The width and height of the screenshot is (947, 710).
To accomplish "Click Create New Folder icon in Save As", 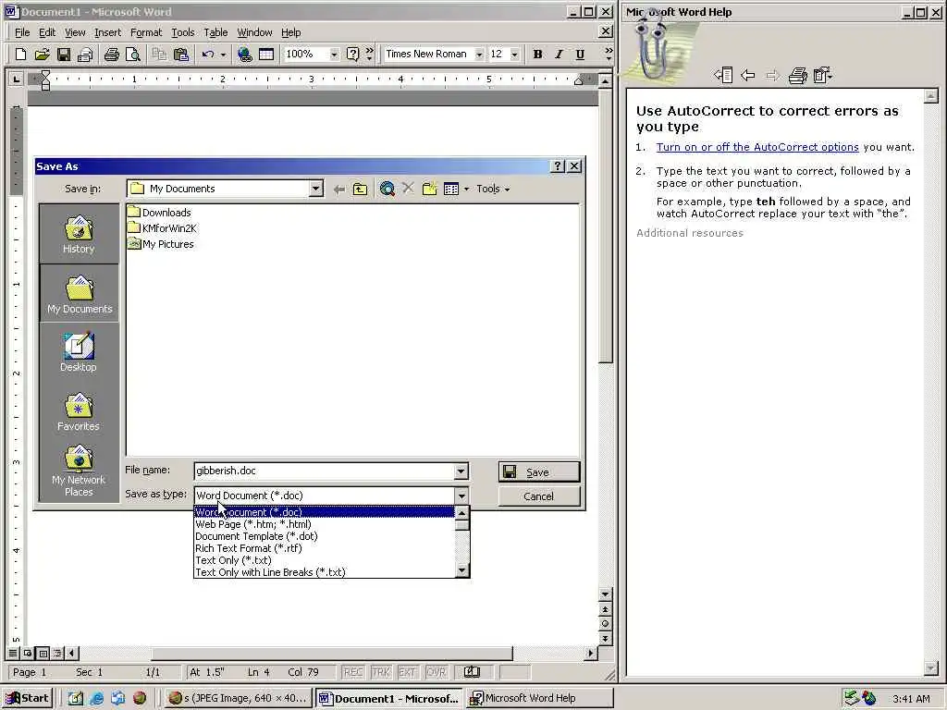I will coord(429,189).
